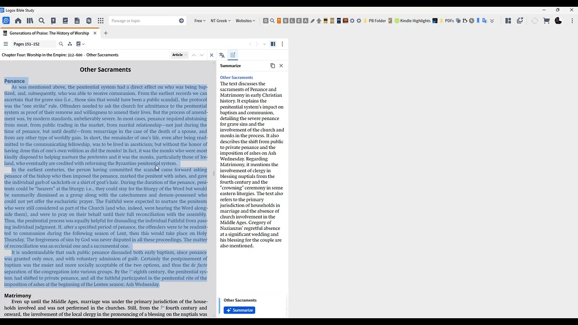Add a new tab with plus button
This screenshot has width=578, height=325.
pyautogui.click(x=106, y=33)
